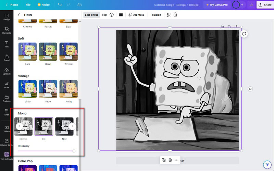274x171 pixels.
Task: Open the Uploads sidebar tab
Action: tap(7, 71)
